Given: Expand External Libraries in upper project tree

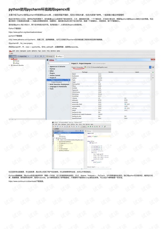Looking at the screenshot, I should (10, 65).
